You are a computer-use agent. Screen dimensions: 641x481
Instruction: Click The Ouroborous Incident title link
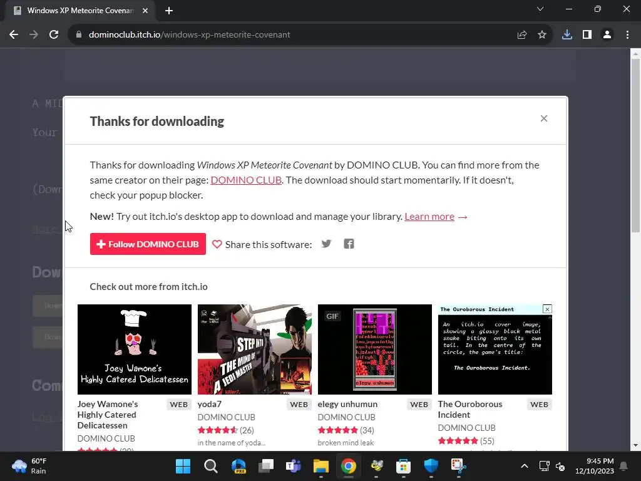coord(470,410)
